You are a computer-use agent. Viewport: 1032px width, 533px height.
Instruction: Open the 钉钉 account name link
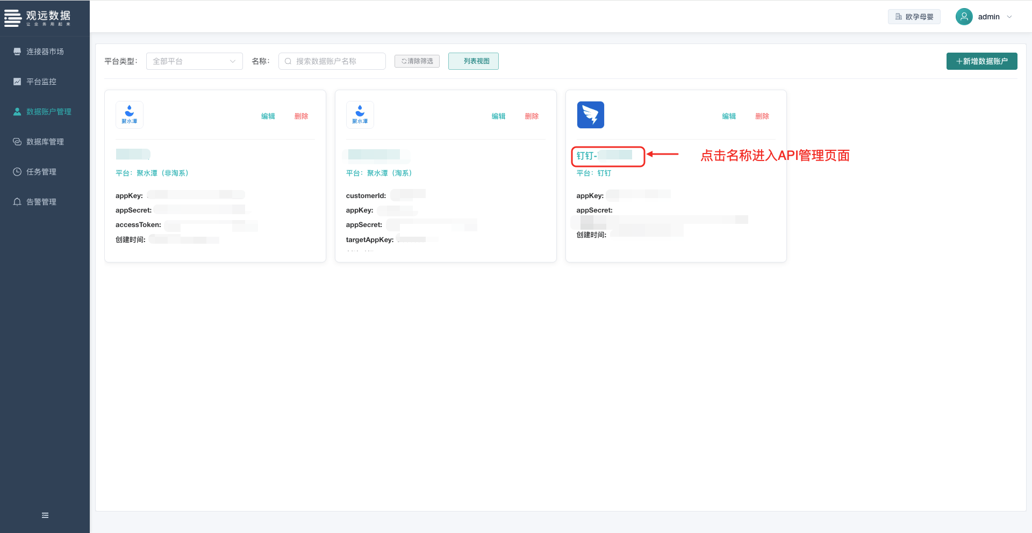coord(604,156)
